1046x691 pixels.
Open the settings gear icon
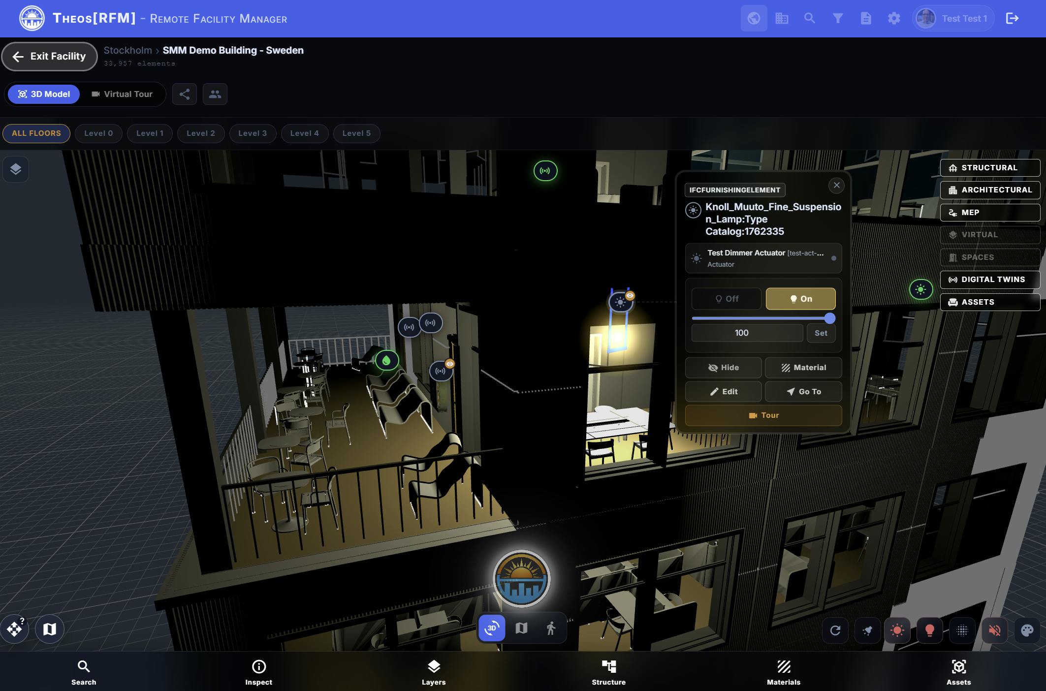[894, 19]
